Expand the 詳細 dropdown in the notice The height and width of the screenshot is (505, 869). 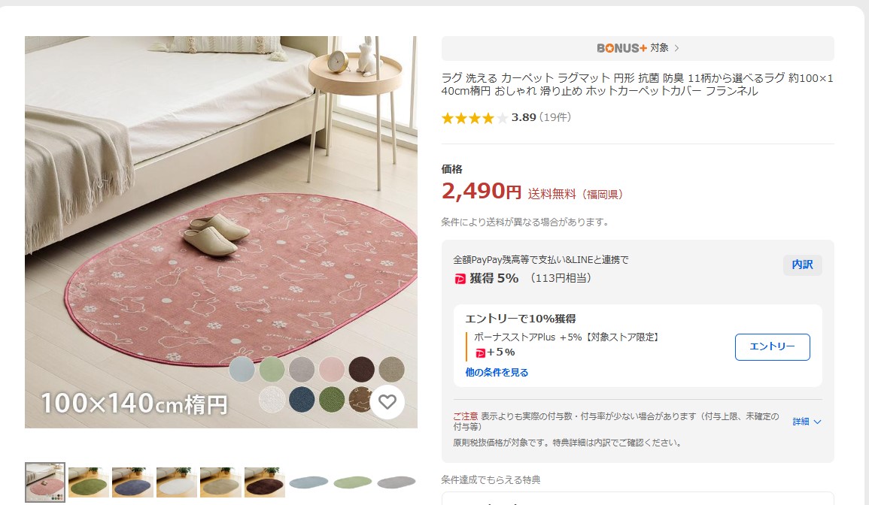(807, 422)
